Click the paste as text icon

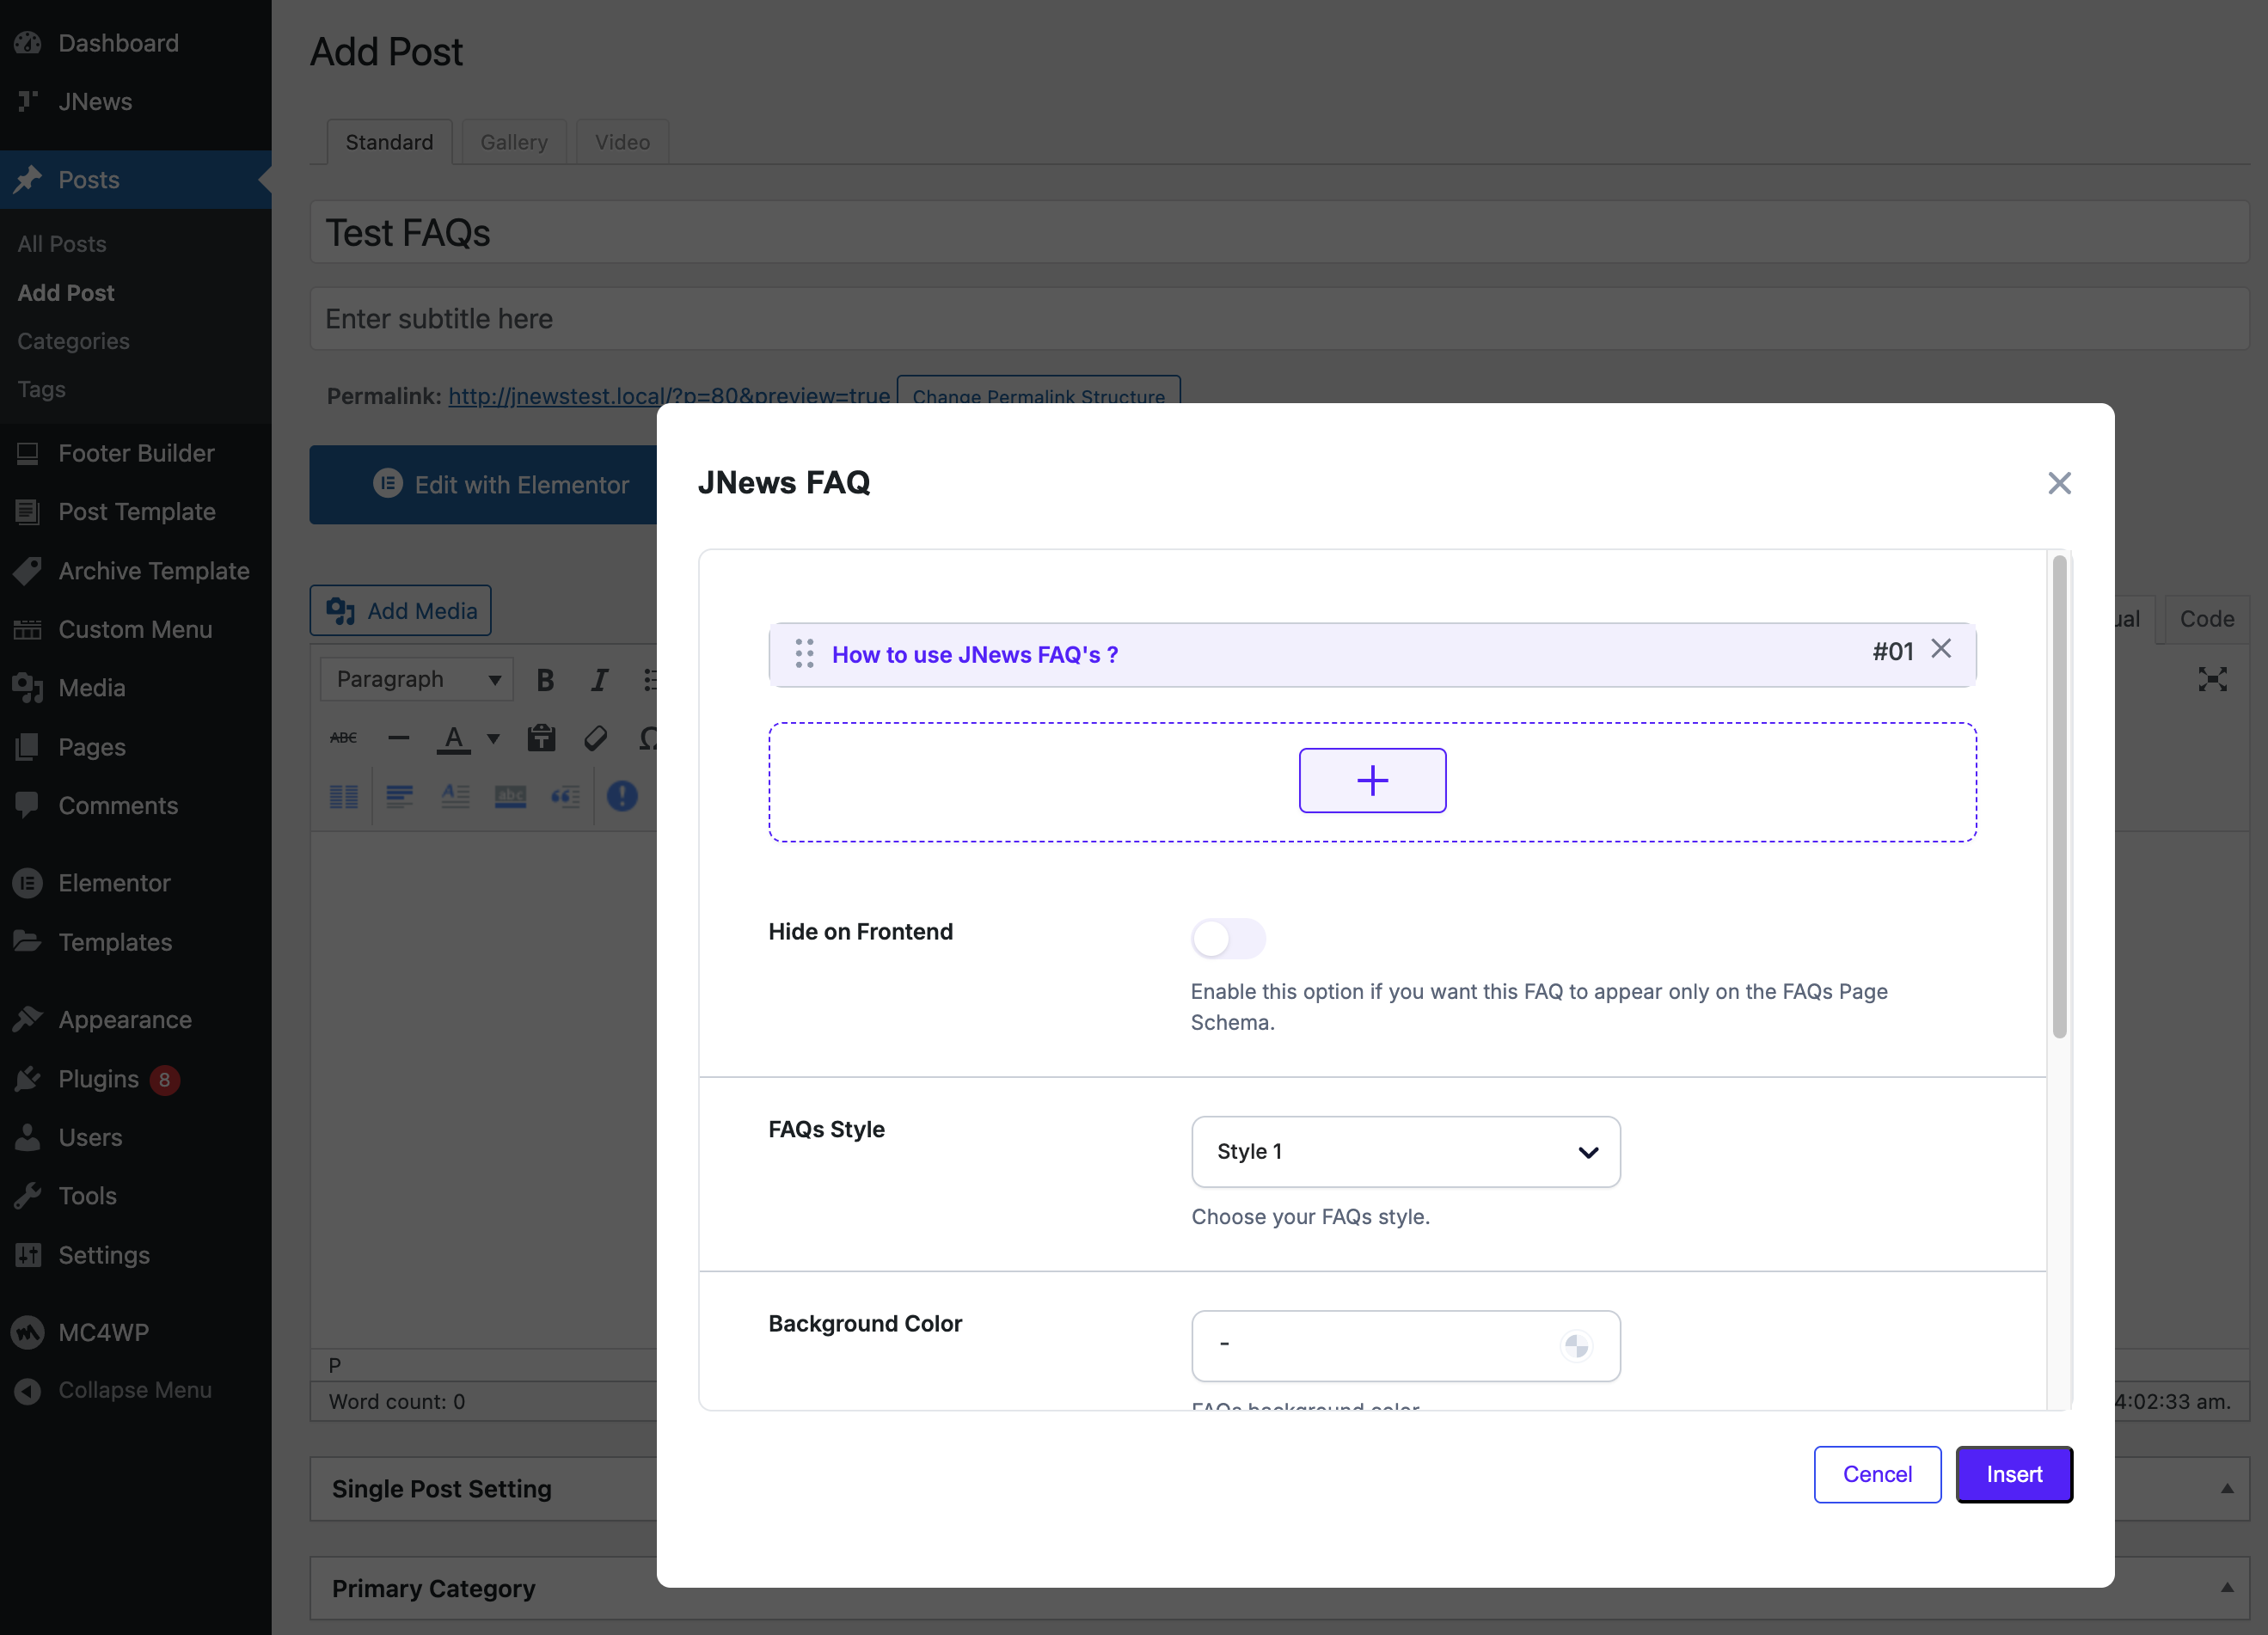pos(541,738)
